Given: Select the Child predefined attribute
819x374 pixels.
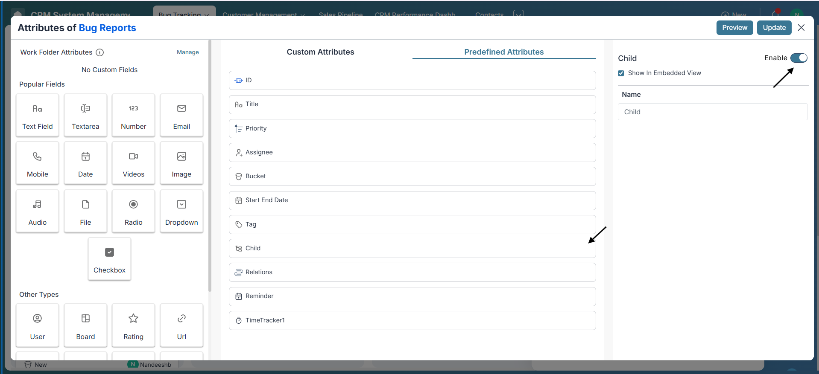Looking at the screenshot, I should (412, 248).
